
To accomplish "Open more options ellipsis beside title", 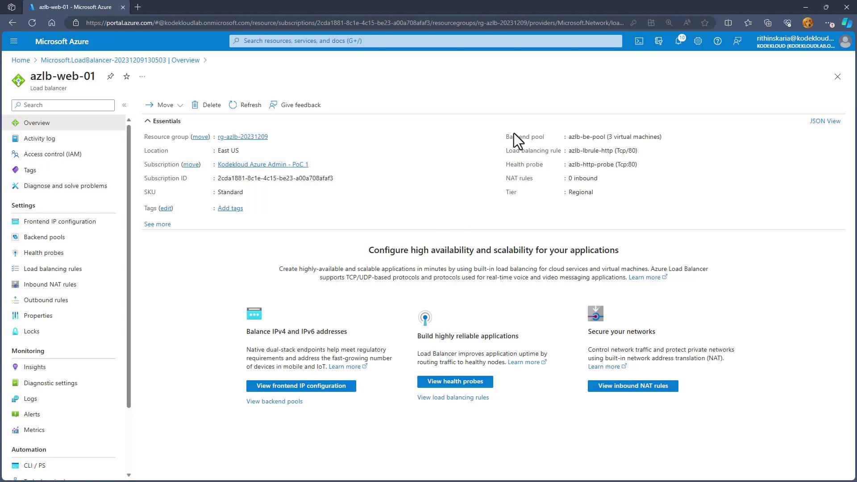I will coord(142,76).
